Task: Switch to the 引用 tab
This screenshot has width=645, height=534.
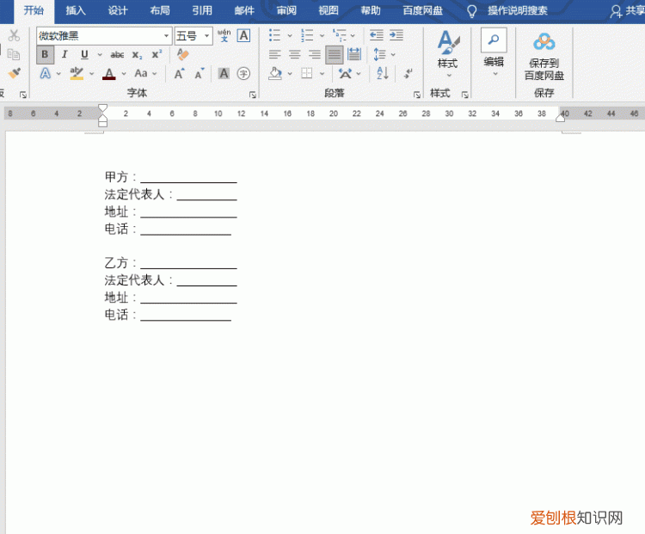Action: (x=202, y=10)
